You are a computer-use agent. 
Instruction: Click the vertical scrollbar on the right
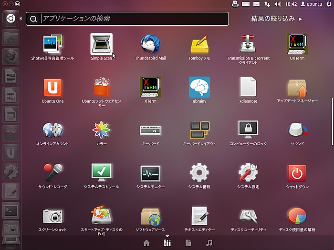[x=332, y=121]
